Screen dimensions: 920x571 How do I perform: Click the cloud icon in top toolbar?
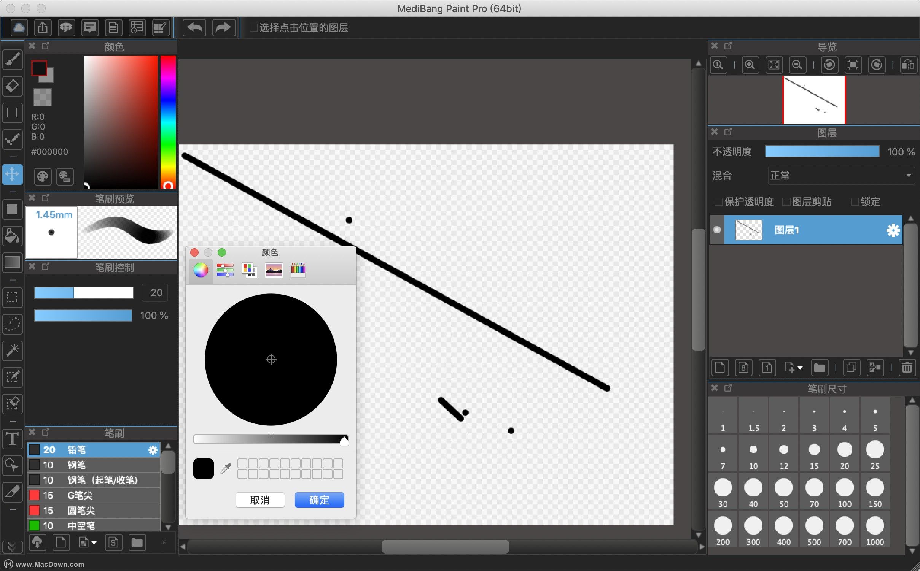coord(19,28)
